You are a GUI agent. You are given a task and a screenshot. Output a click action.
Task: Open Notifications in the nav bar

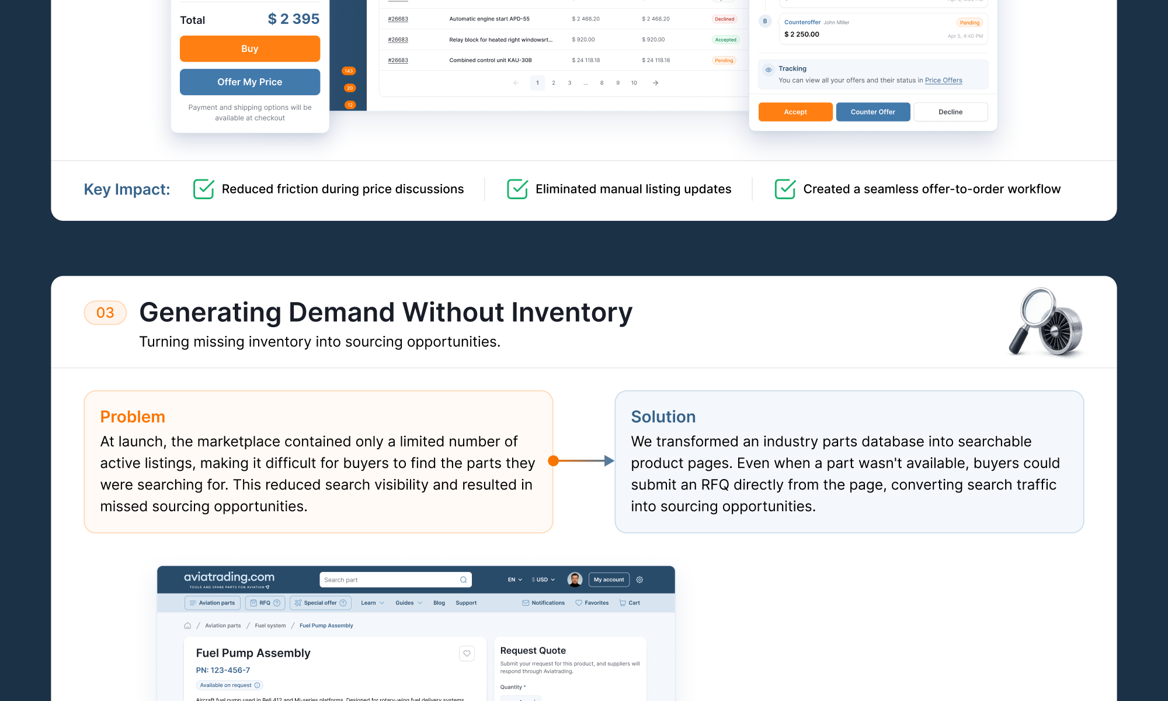click(x=543, y=603)
